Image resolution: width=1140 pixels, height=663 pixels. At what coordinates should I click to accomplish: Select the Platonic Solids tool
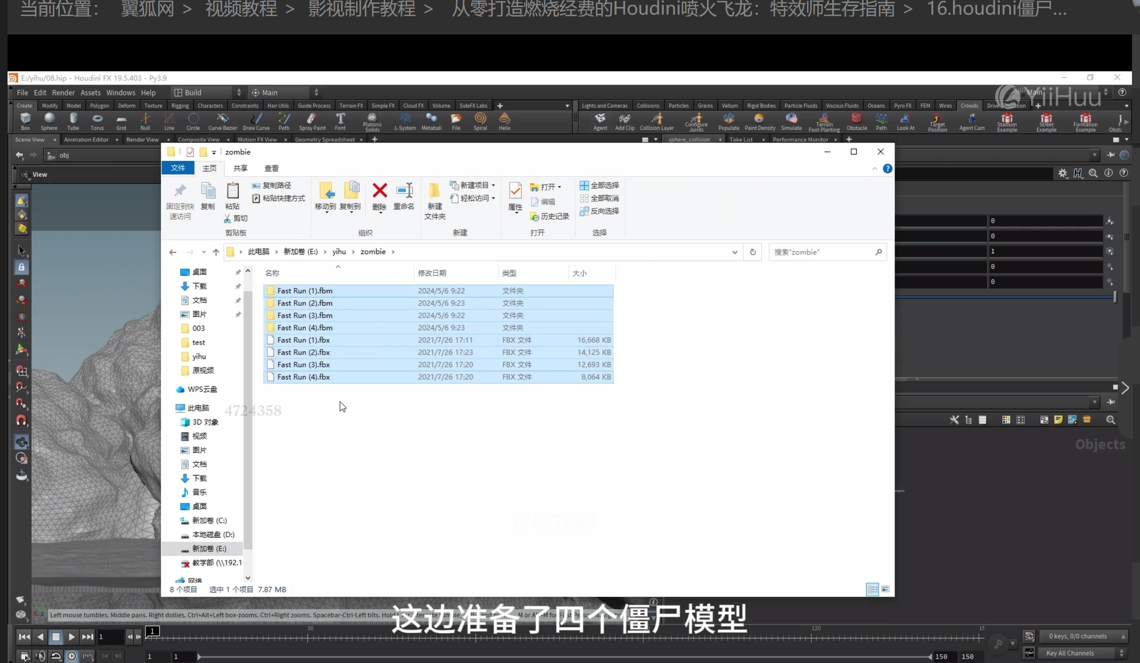point(372,122)
